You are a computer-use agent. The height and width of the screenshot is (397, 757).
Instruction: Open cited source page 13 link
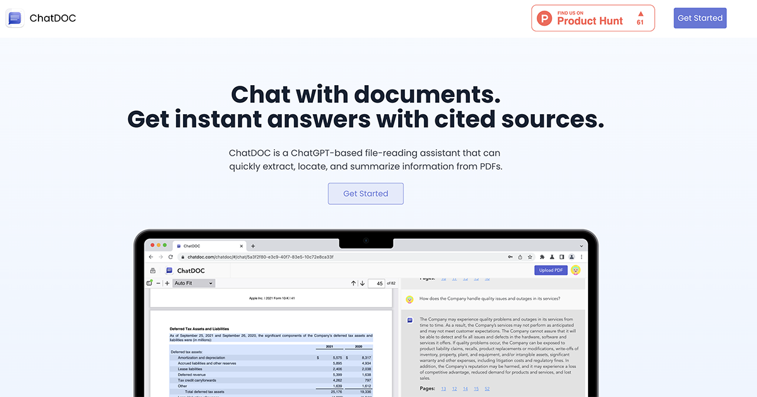pyautogui.click(x=443, y=389)
